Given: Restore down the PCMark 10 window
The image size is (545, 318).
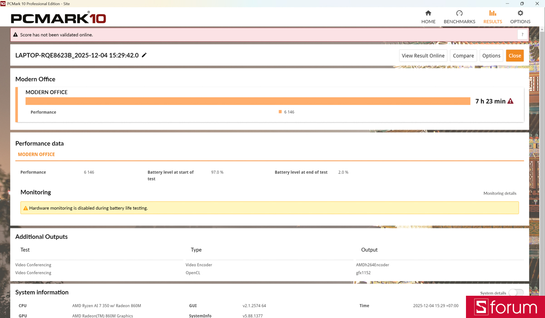Looking at the screenshot, I should click(522, 3).
